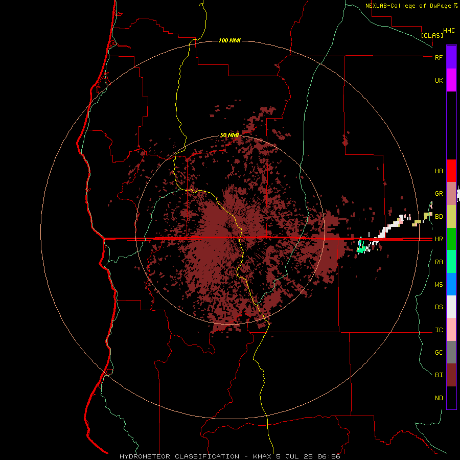Click the HR legend label
Screen dimensions: 460x460
pyautogui.click(x=439, y=239)
